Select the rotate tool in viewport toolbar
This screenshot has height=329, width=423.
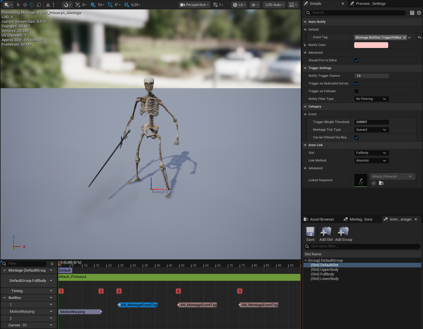32,5
